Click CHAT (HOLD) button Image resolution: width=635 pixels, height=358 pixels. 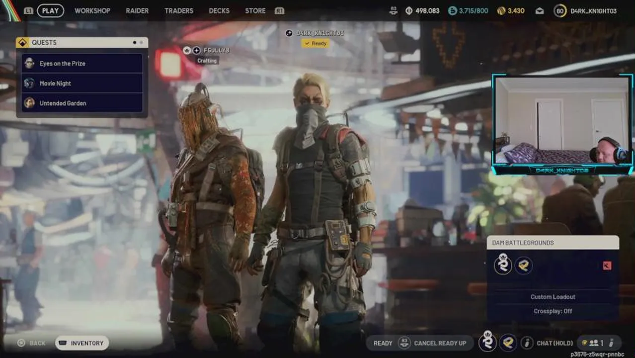click(555, 343)
